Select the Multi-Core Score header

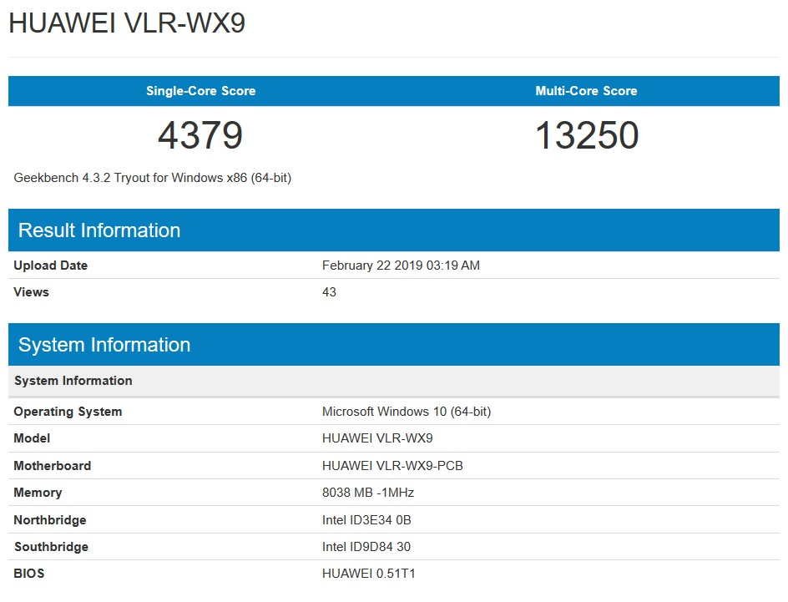(x=586, y=91)
